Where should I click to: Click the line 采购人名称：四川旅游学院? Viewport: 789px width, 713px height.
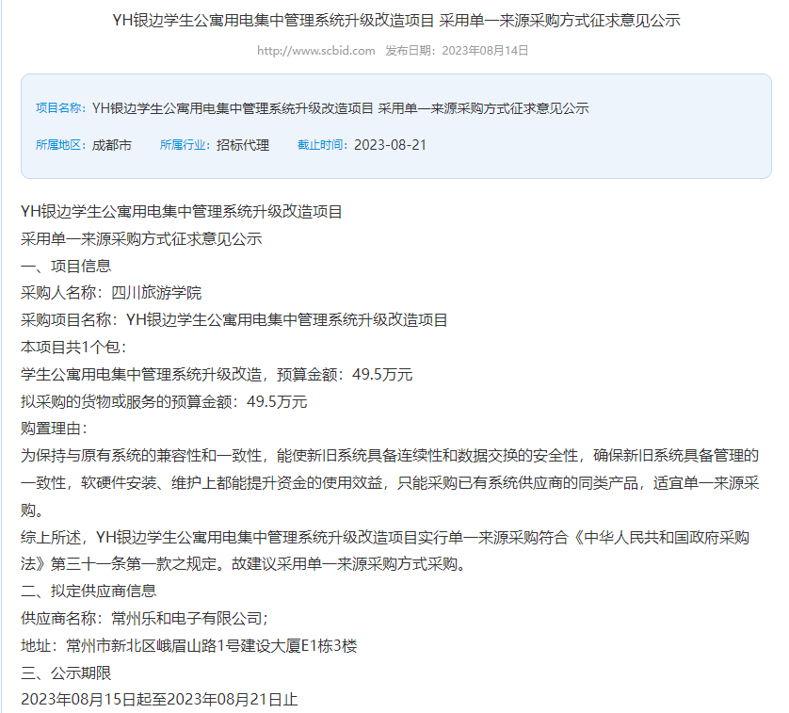[x=111, y=293]
